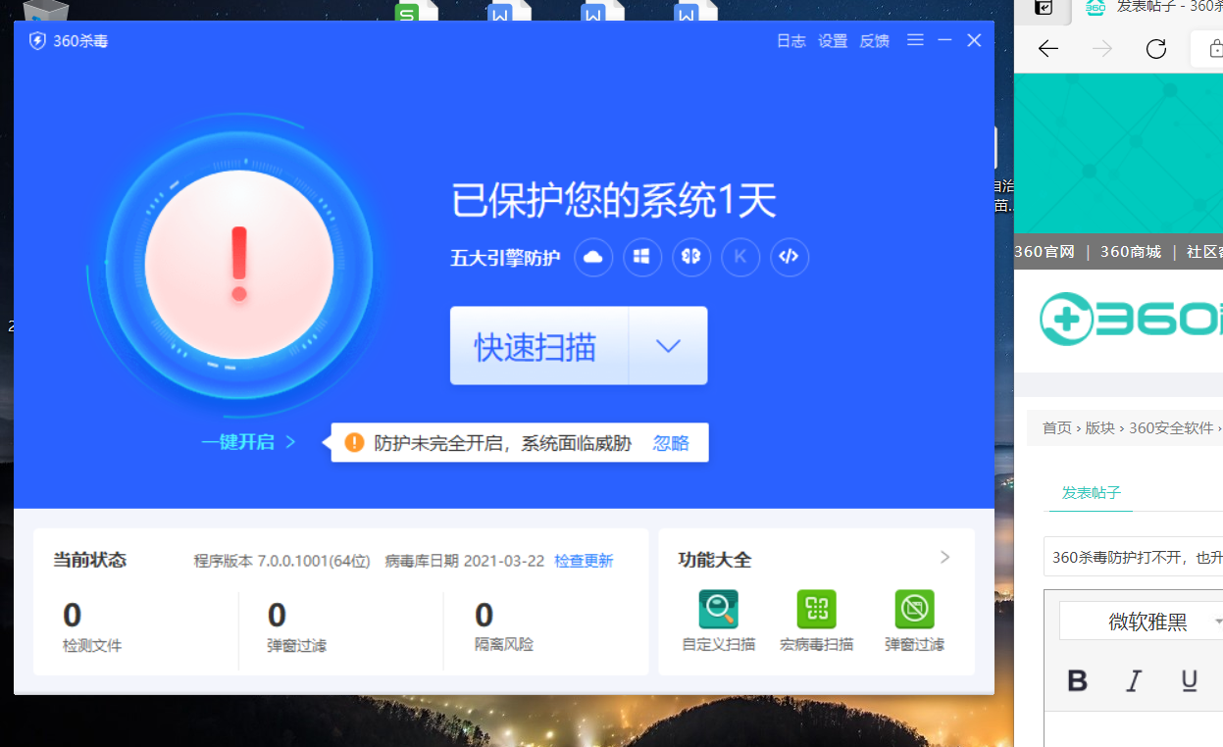Click the post title input field

click(1133, 558)
